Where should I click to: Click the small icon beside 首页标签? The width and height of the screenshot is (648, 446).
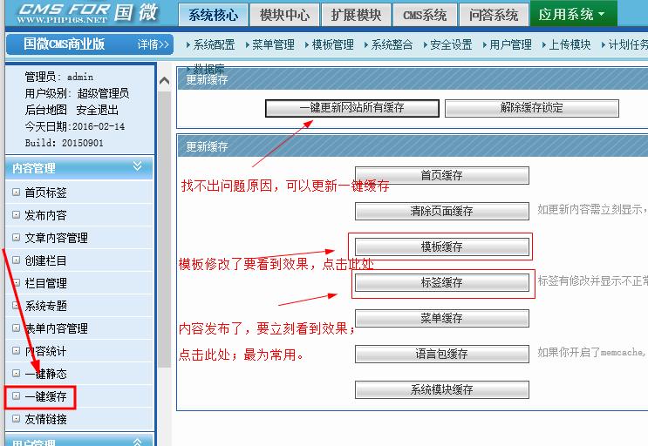click(x=16, y=193)
